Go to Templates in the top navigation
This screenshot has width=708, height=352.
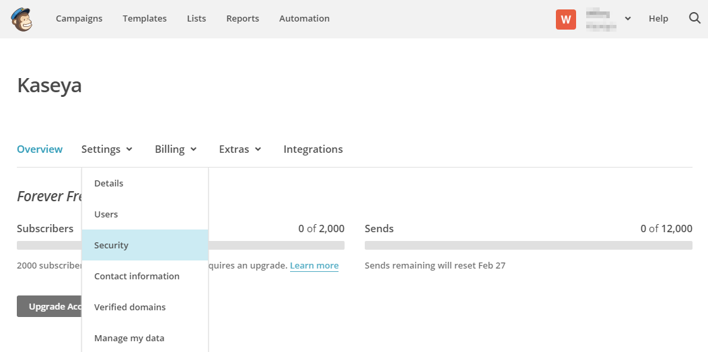(x=145, y=18)
